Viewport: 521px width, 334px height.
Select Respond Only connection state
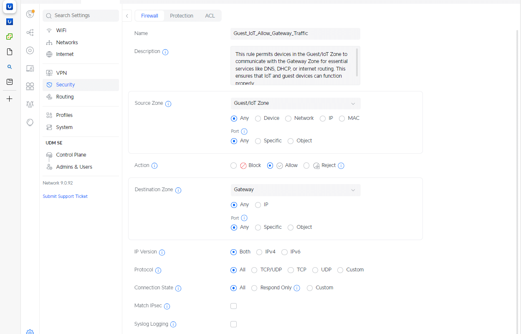pyautogui.click(x=254, y=288)
